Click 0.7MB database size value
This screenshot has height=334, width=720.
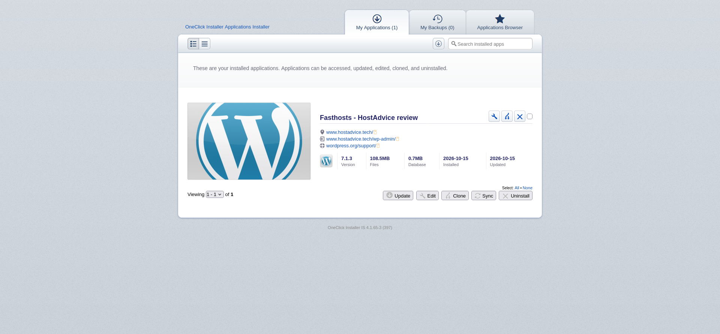tap(415, 159)
